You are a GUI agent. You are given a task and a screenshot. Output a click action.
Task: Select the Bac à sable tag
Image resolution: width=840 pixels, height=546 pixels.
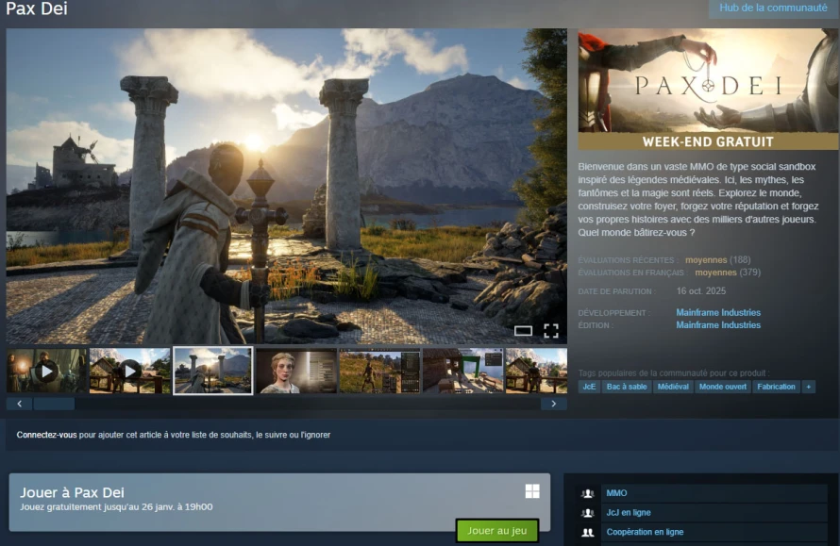point(627,387)
